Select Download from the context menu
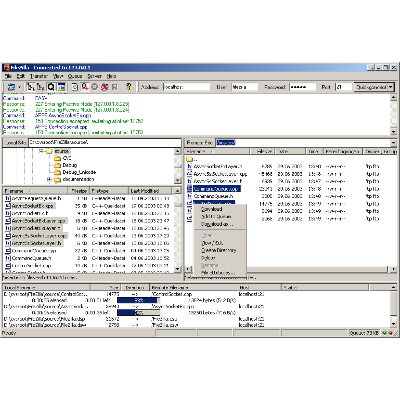Viewport: 400px width, 400px height. click(x=212, y=209)
